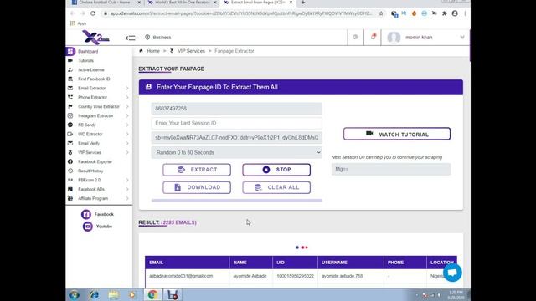Open Find Facebook ID sidebar item
The height and width of the screenshot is (301, 536).
point(94,79)
